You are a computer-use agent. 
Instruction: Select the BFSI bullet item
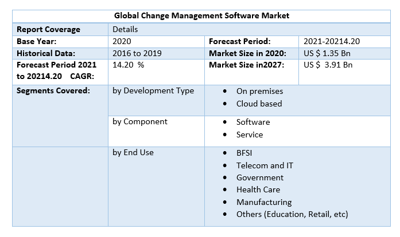[x=244, y=153]
